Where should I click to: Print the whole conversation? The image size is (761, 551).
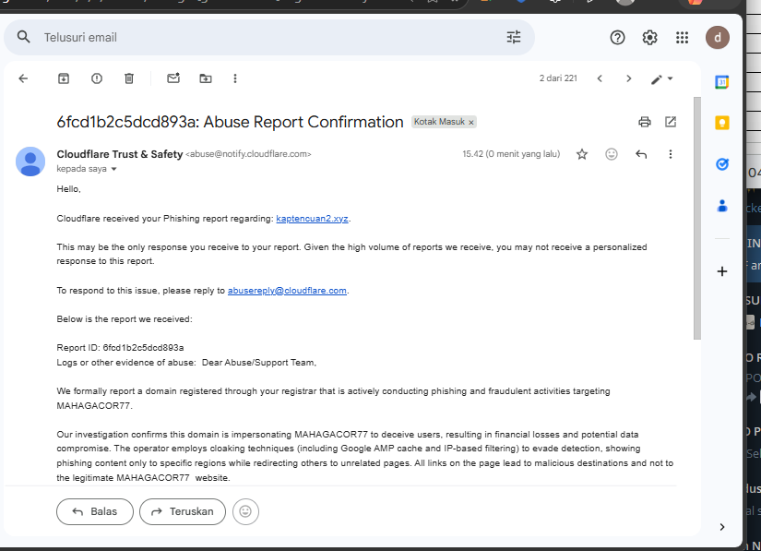(645, 122)
